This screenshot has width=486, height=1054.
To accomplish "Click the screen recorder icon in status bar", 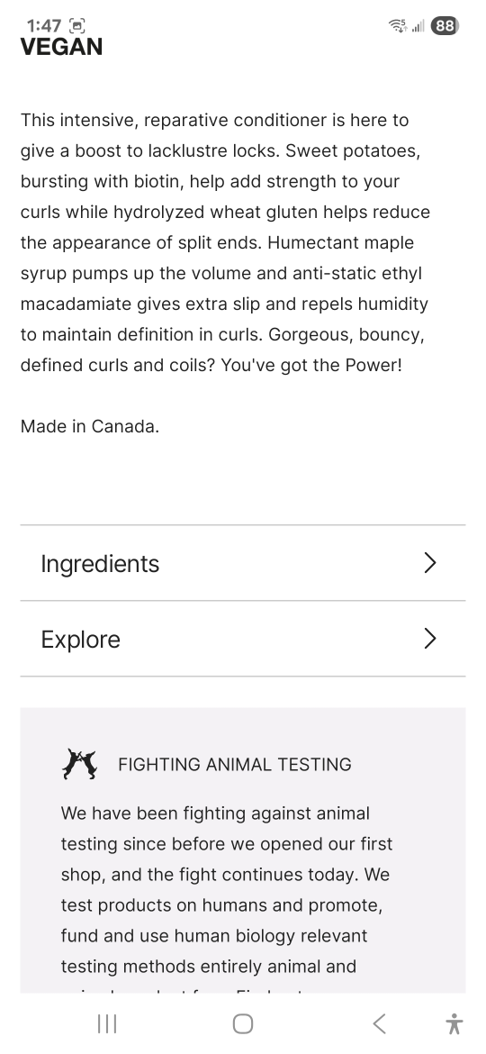I will [x=77, y=26].
